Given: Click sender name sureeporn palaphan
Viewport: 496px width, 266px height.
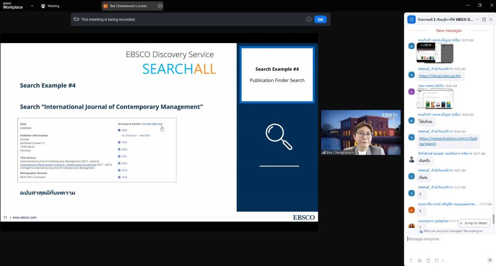Looking at the screenshot, I should [x=433, y=221].
